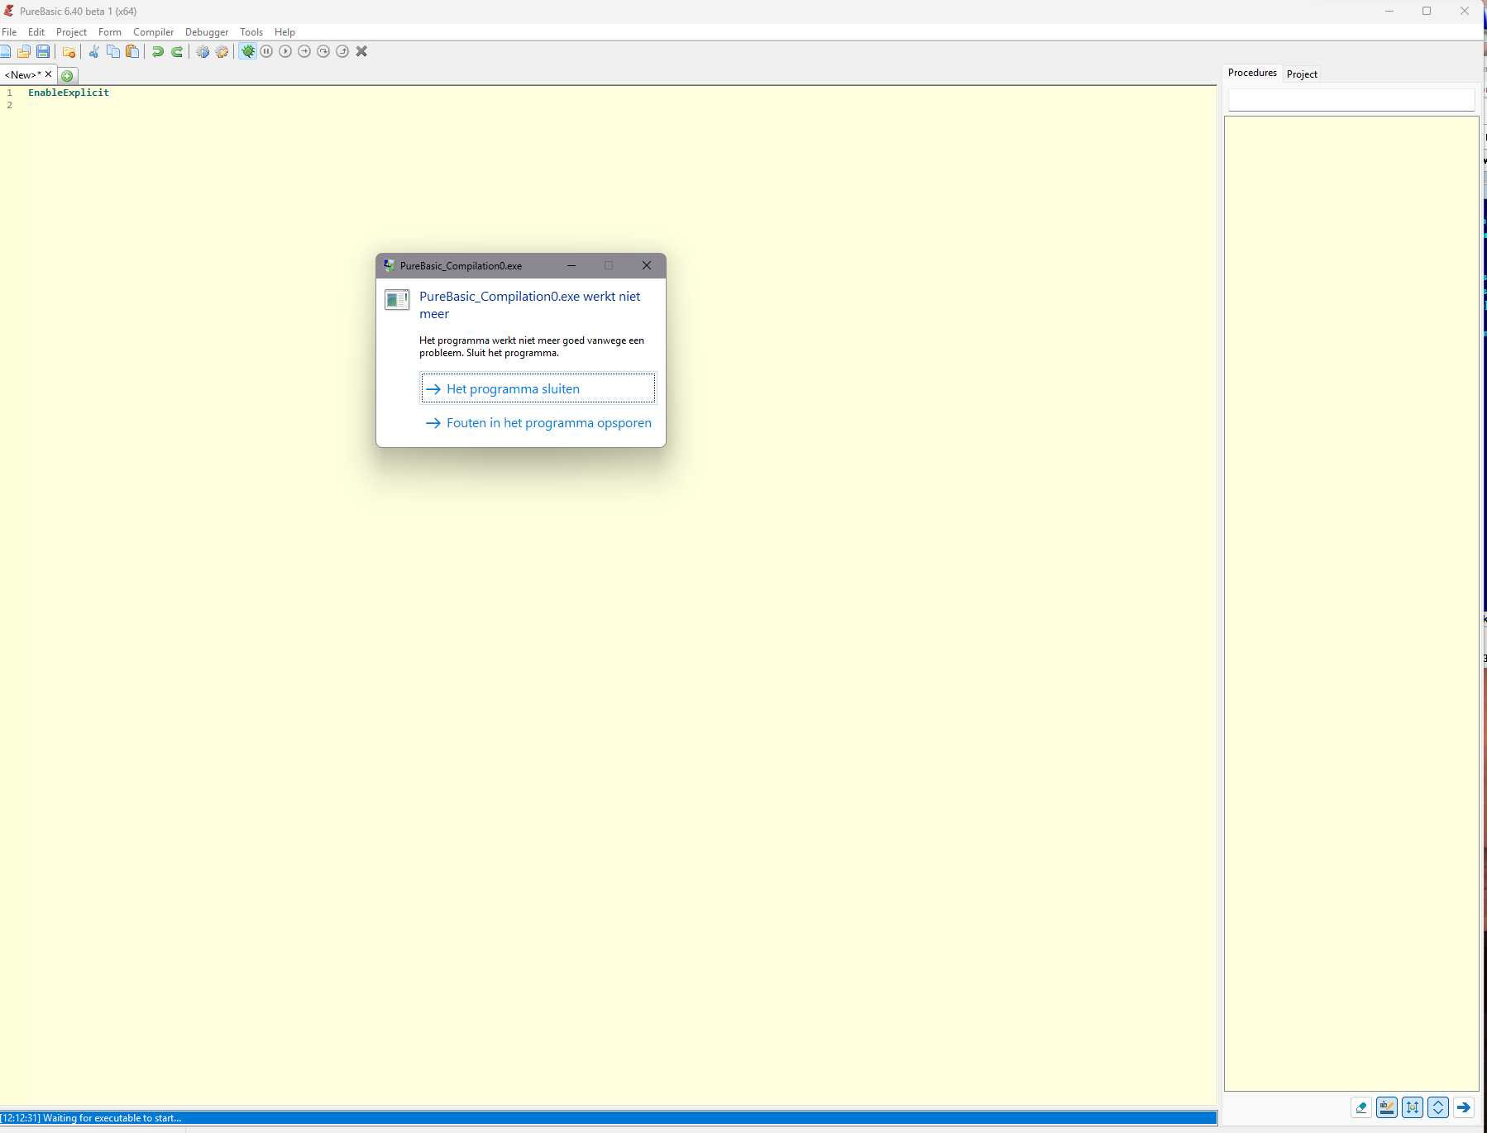Pause program with the stop debugger icon

point(266,51)
